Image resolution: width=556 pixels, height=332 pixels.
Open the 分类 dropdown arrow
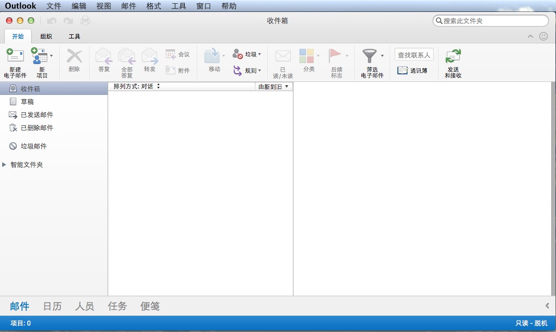click(318, 55)
